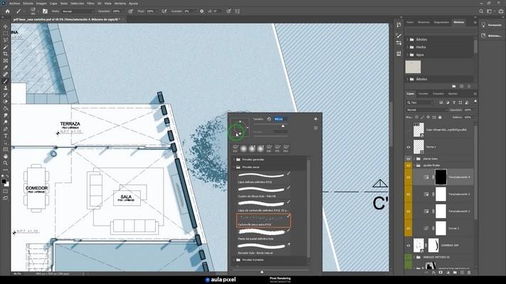Image resolution: width=506 pixels, height=284 pixels.
Task: Hide Tono/saturación 4 layer
Action: (409, 177)
